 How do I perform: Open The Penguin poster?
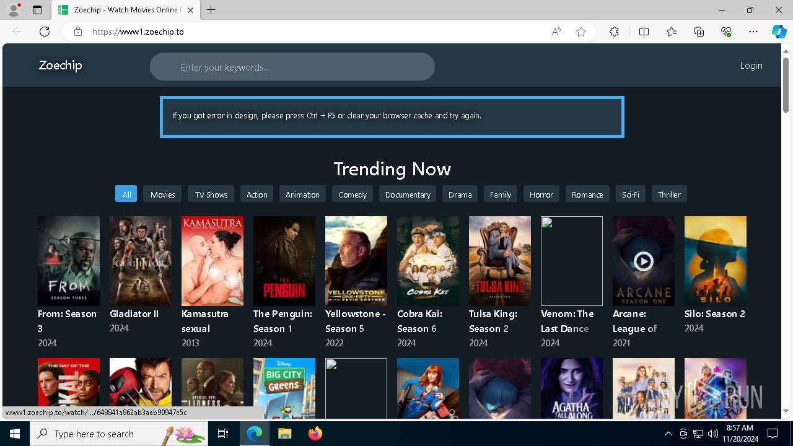click(284, 261)
